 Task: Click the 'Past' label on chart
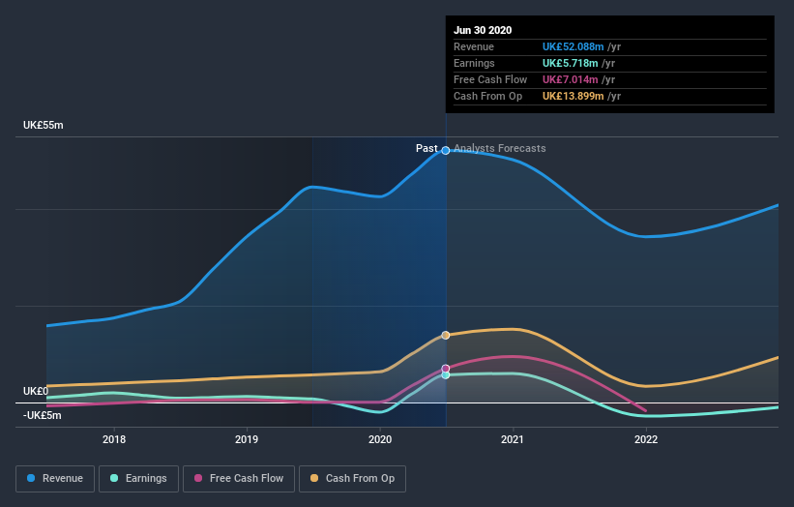[x=426, y=148]
